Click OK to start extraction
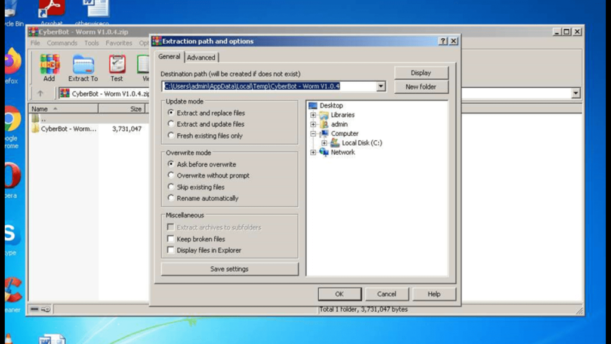The height and width of the screenshot is (344, 611). pyautogui.click(x=340, y=294)
